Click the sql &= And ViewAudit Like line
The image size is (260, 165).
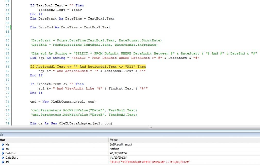(93, 89)
